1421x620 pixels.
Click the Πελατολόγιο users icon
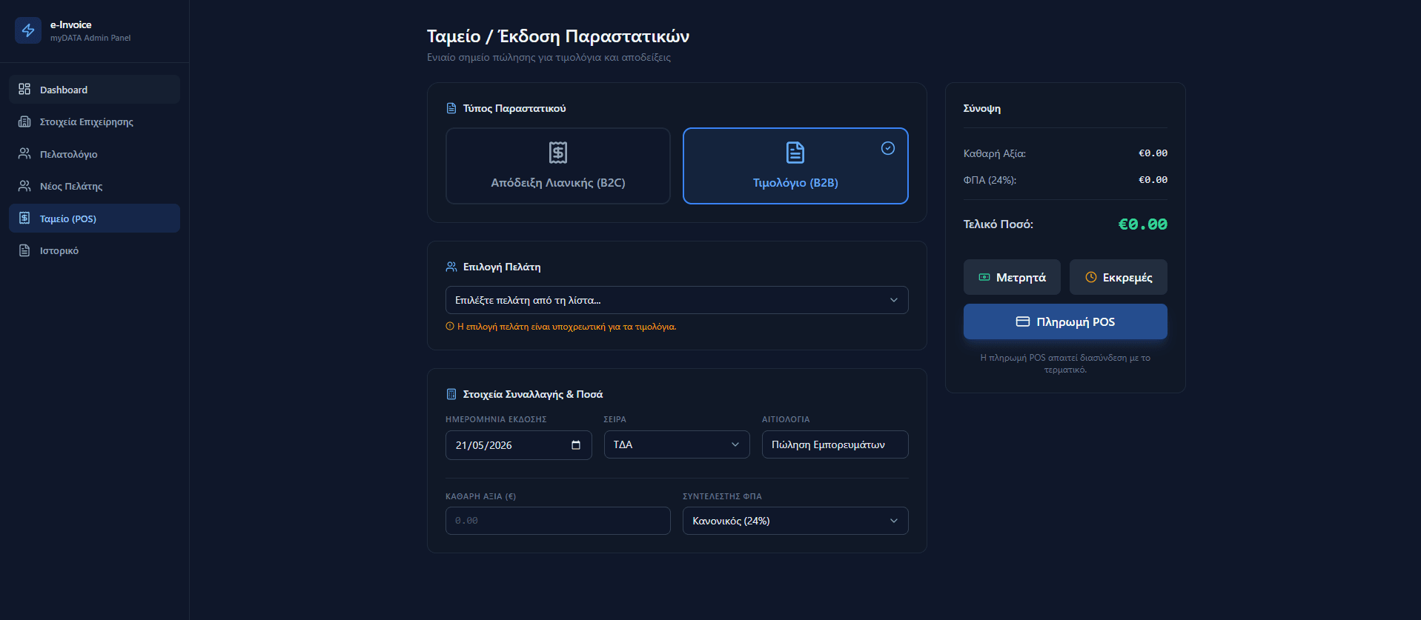(x=24, y=153)
